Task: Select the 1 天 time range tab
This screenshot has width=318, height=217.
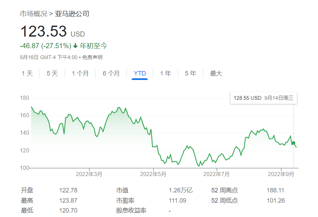Action: [x=27, y=73]
